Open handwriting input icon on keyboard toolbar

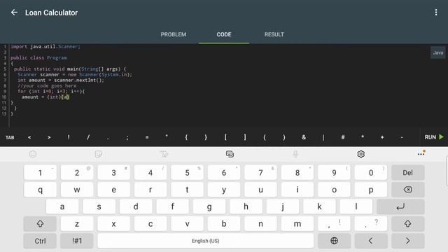pos(164,154)
